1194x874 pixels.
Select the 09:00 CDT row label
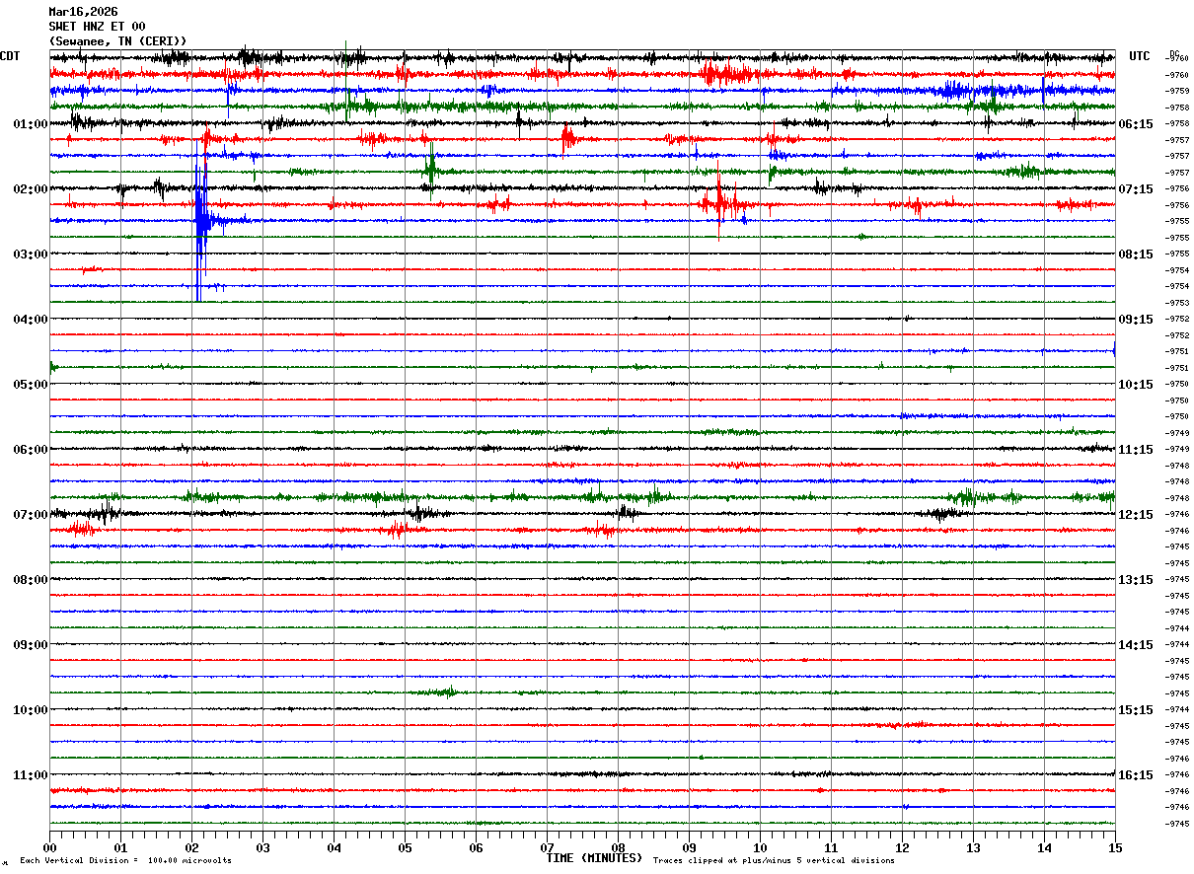click(x=31, y=645)
